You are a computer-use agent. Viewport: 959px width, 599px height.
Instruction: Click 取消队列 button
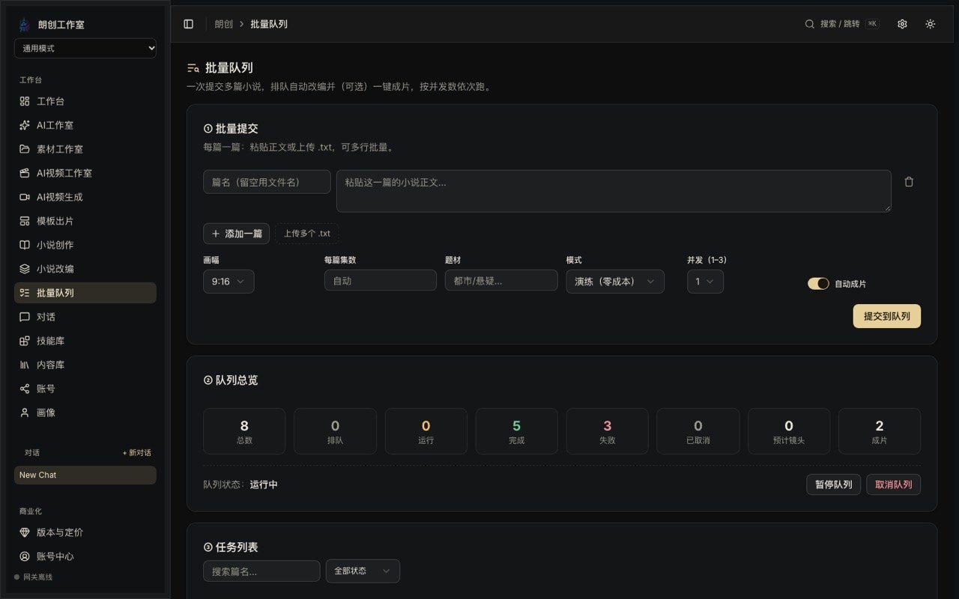(x=893, y=484)
